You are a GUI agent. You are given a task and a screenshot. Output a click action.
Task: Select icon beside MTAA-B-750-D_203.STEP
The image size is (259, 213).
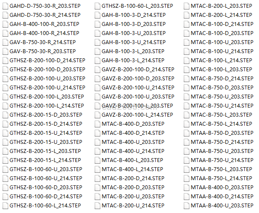coord(186,133)
